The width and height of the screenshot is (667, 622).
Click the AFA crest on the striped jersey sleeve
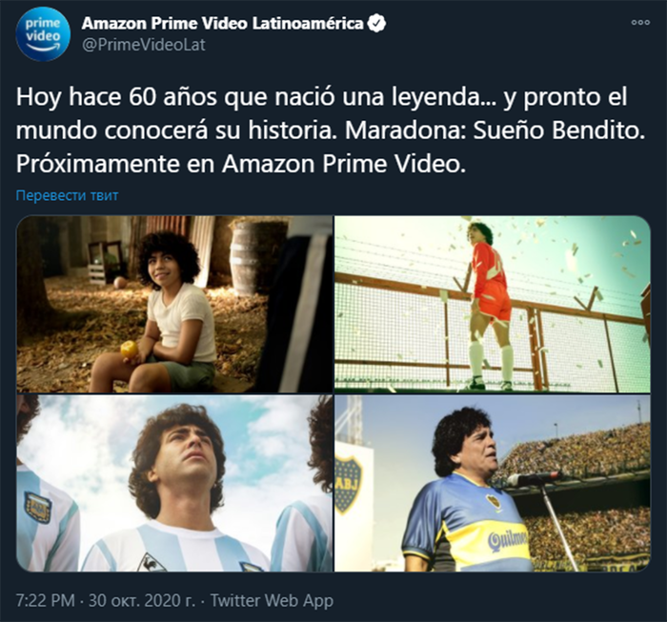pyautogui.click(x=37, y=507)
